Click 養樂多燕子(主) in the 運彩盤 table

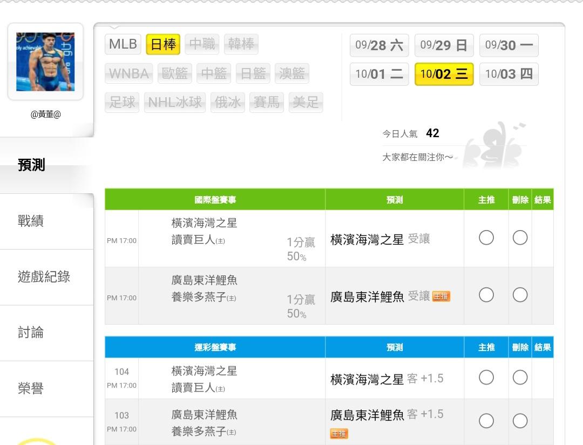204,431
